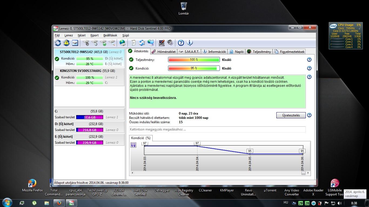Open the Súgó menu
The height and width of the screenshot is (207, 369).
tap(126, 35)
